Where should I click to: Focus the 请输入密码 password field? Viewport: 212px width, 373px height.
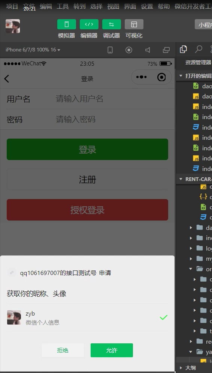pos(112,119)
